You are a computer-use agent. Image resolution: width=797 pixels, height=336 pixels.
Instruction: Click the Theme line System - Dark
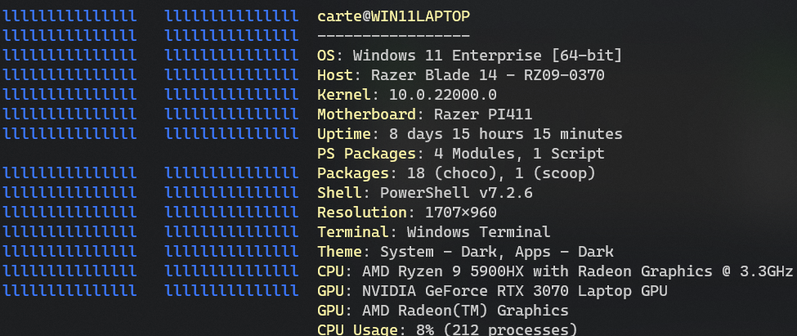(465, 252)
